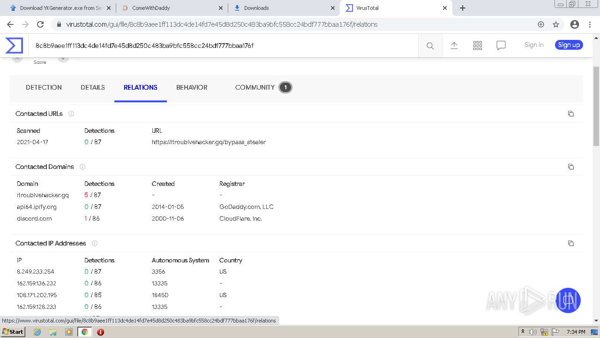Open Chrome taskbar icon
This screenshot has width=600, height=338.
(x=84, y=332)
